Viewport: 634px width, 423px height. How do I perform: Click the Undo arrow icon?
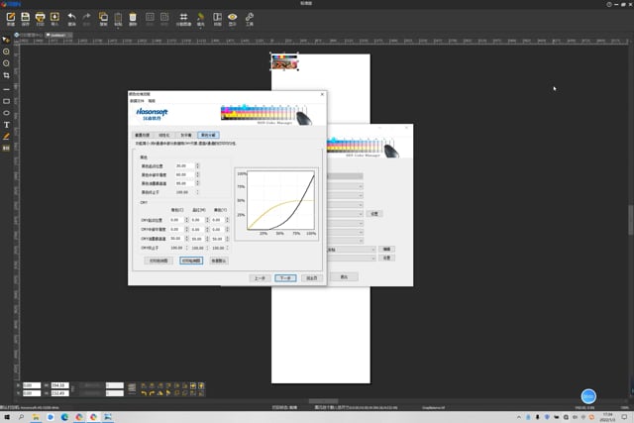[71, 17]
